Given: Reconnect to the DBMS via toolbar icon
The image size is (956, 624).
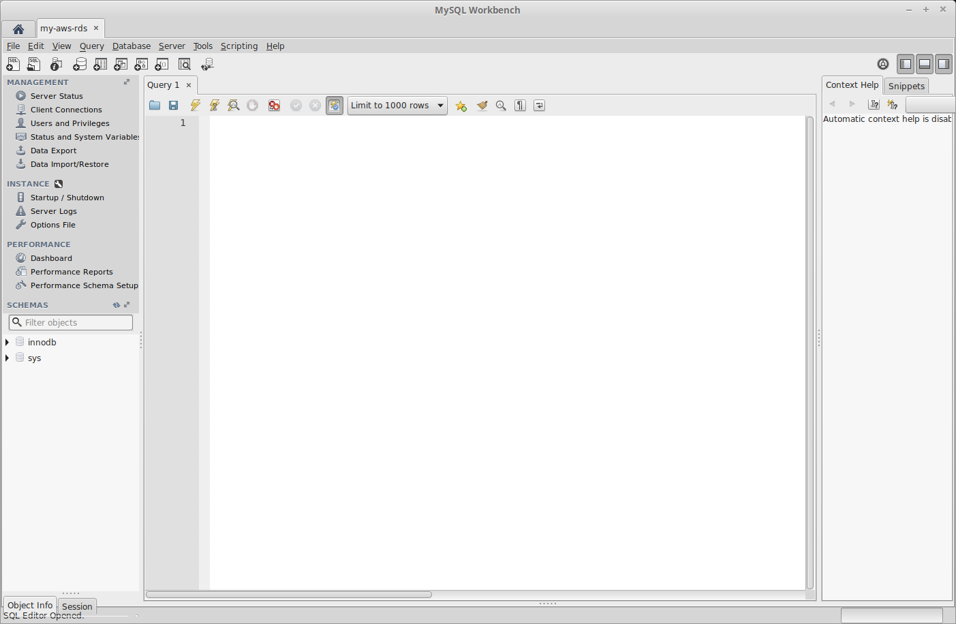Looking at the screenshot, I should 208,64.
